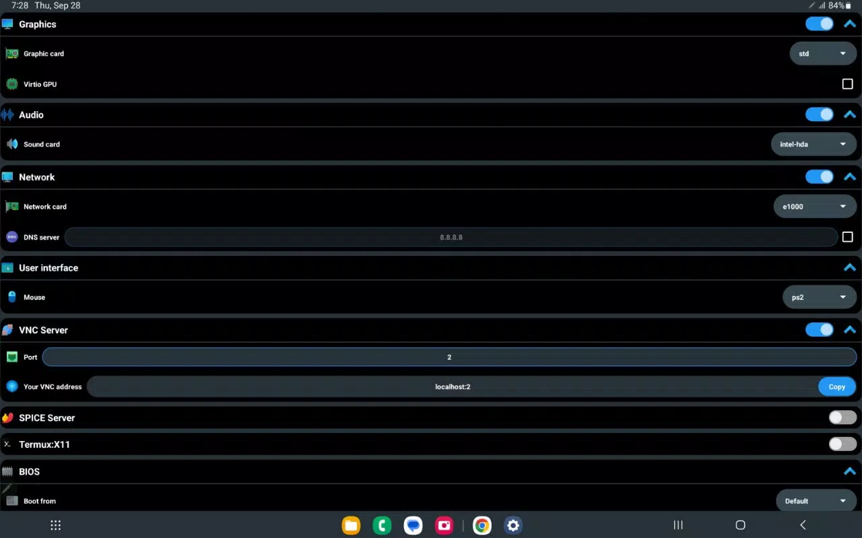This screenshot has width=862, height=538.
Task: Open the Phone app in dock
Action: coord(382,525)
